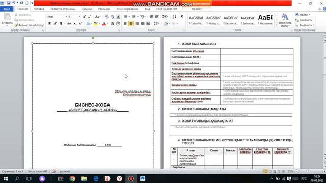Open the Line Spacing dropdown

point(156,24)
